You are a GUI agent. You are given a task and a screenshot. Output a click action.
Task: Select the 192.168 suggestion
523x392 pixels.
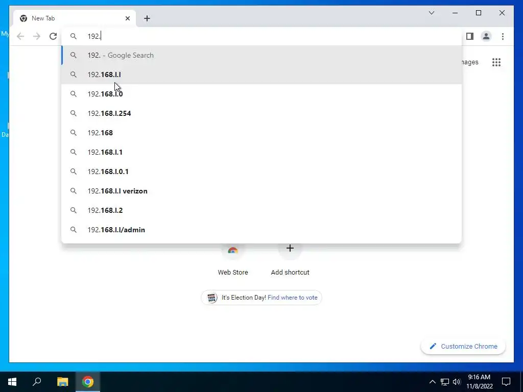262,133
